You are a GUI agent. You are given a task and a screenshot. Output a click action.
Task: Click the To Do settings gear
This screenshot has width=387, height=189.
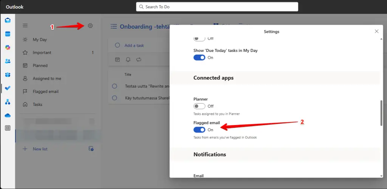pos(90,26)
